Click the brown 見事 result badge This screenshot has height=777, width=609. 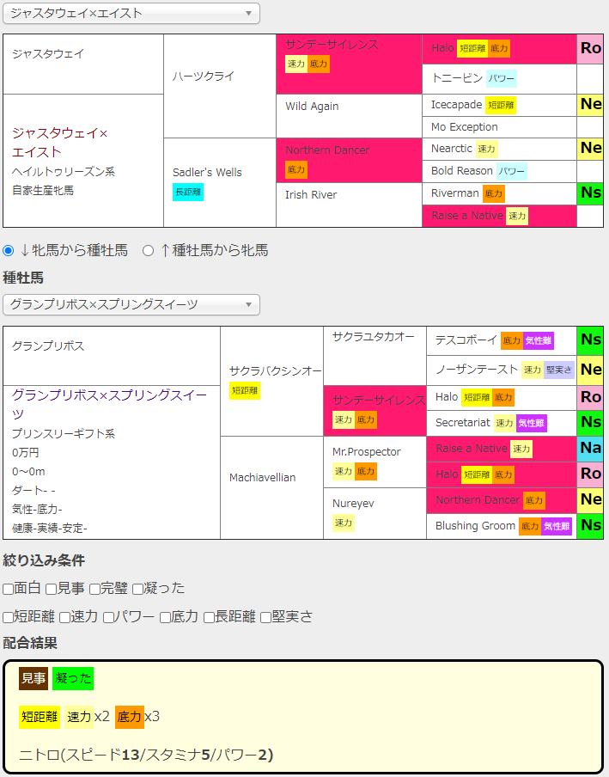pos(33,679)
